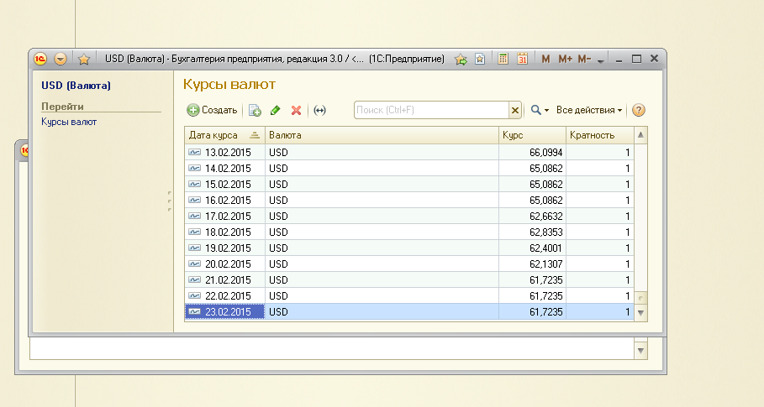Click the table scrollbar down arrow

[x=640, y=313]
